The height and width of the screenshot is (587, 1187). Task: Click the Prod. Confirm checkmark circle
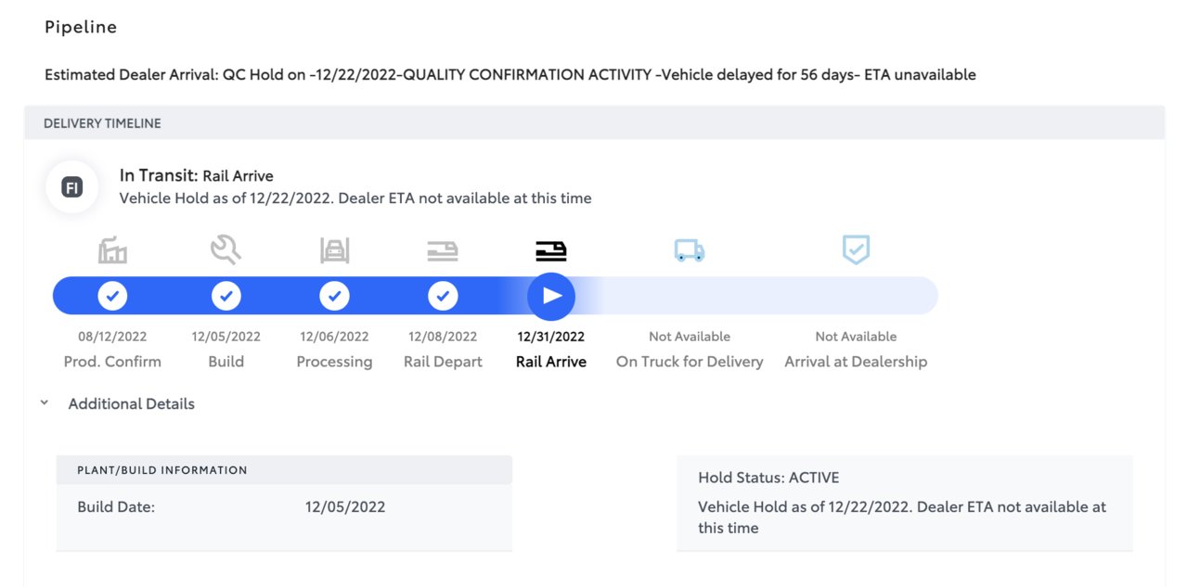pyautogui.click(x=112, y=296)
